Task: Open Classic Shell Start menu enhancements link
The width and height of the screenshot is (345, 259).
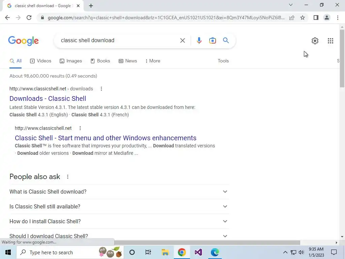Action: 105,138
